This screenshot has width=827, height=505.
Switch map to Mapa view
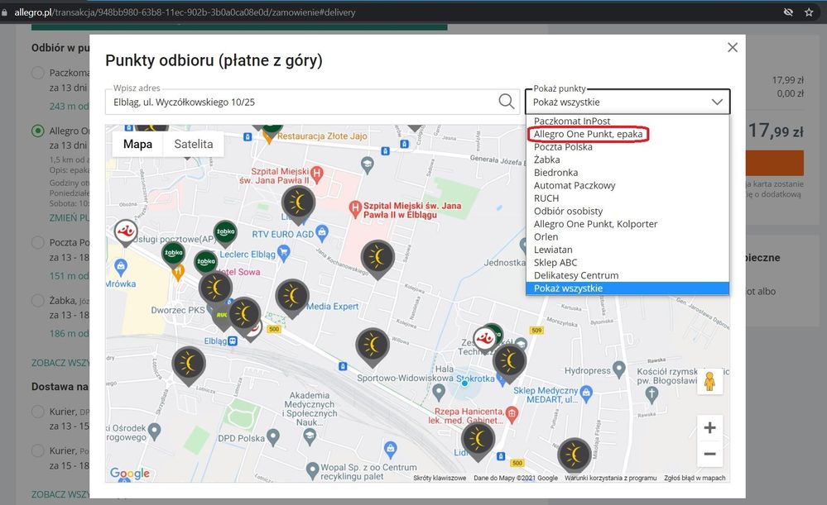tap(137, 145)
